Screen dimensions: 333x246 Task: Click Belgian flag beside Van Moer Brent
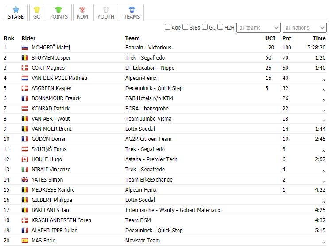point(25,129)
